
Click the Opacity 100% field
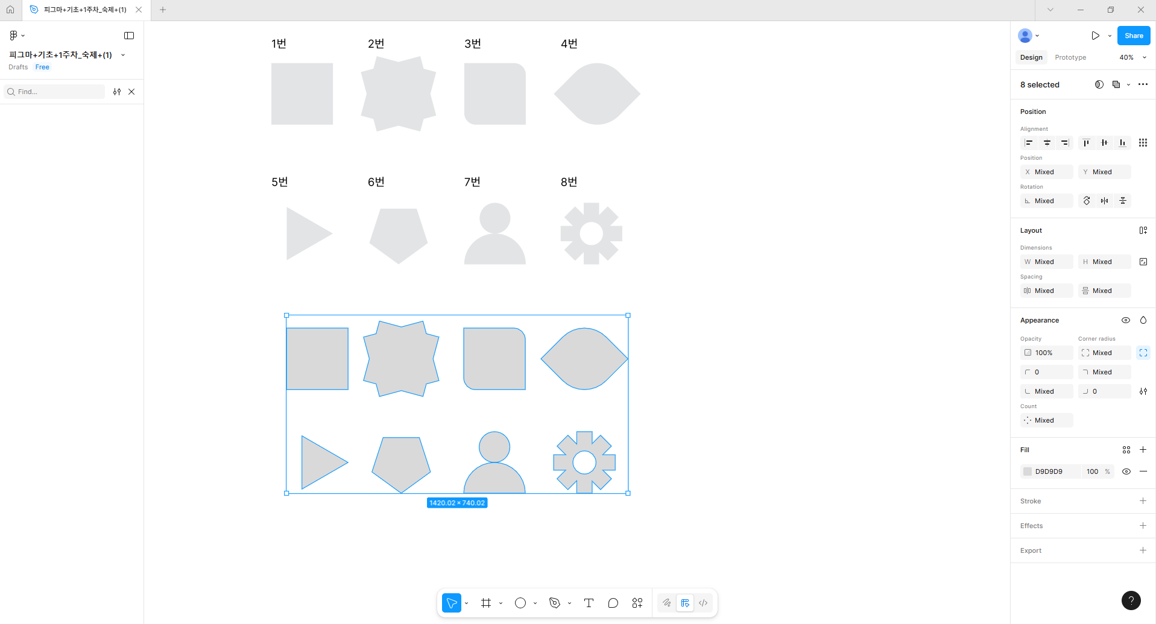[x=1047, y=353]
